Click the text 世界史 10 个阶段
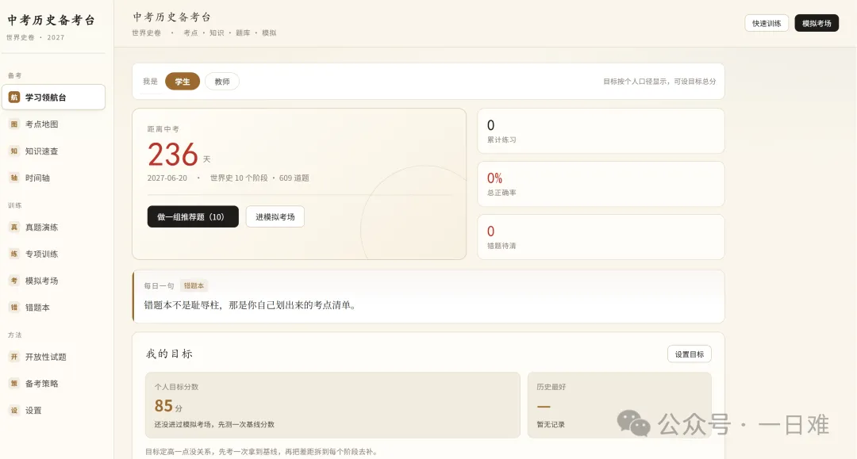The height and width of the screenshot is (459, 857). tap(239, 178)
